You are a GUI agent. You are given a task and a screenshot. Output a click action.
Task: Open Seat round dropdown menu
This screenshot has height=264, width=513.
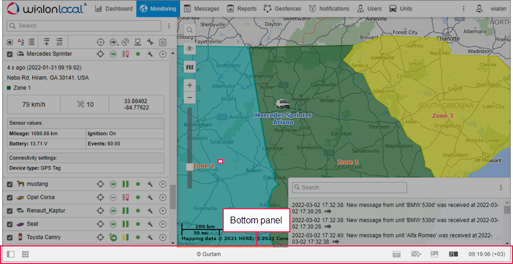163,224
